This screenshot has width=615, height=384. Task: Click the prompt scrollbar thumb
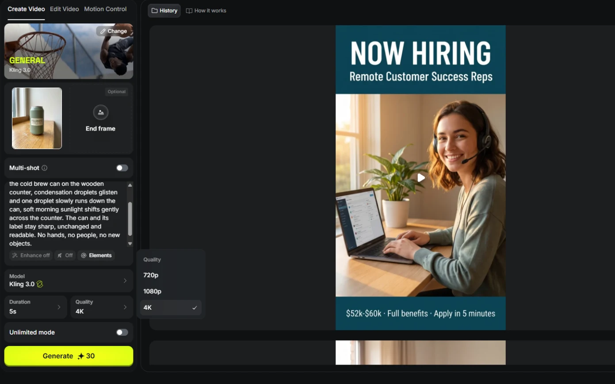click(x=130, y=219)
